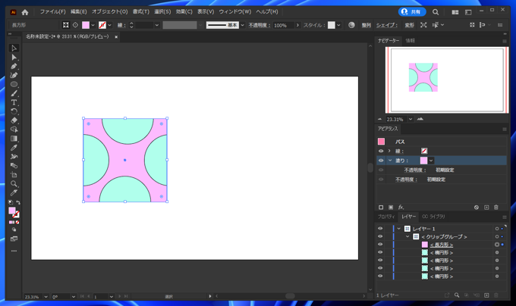Open the Search magnifier in title bar

pos(436,12)
